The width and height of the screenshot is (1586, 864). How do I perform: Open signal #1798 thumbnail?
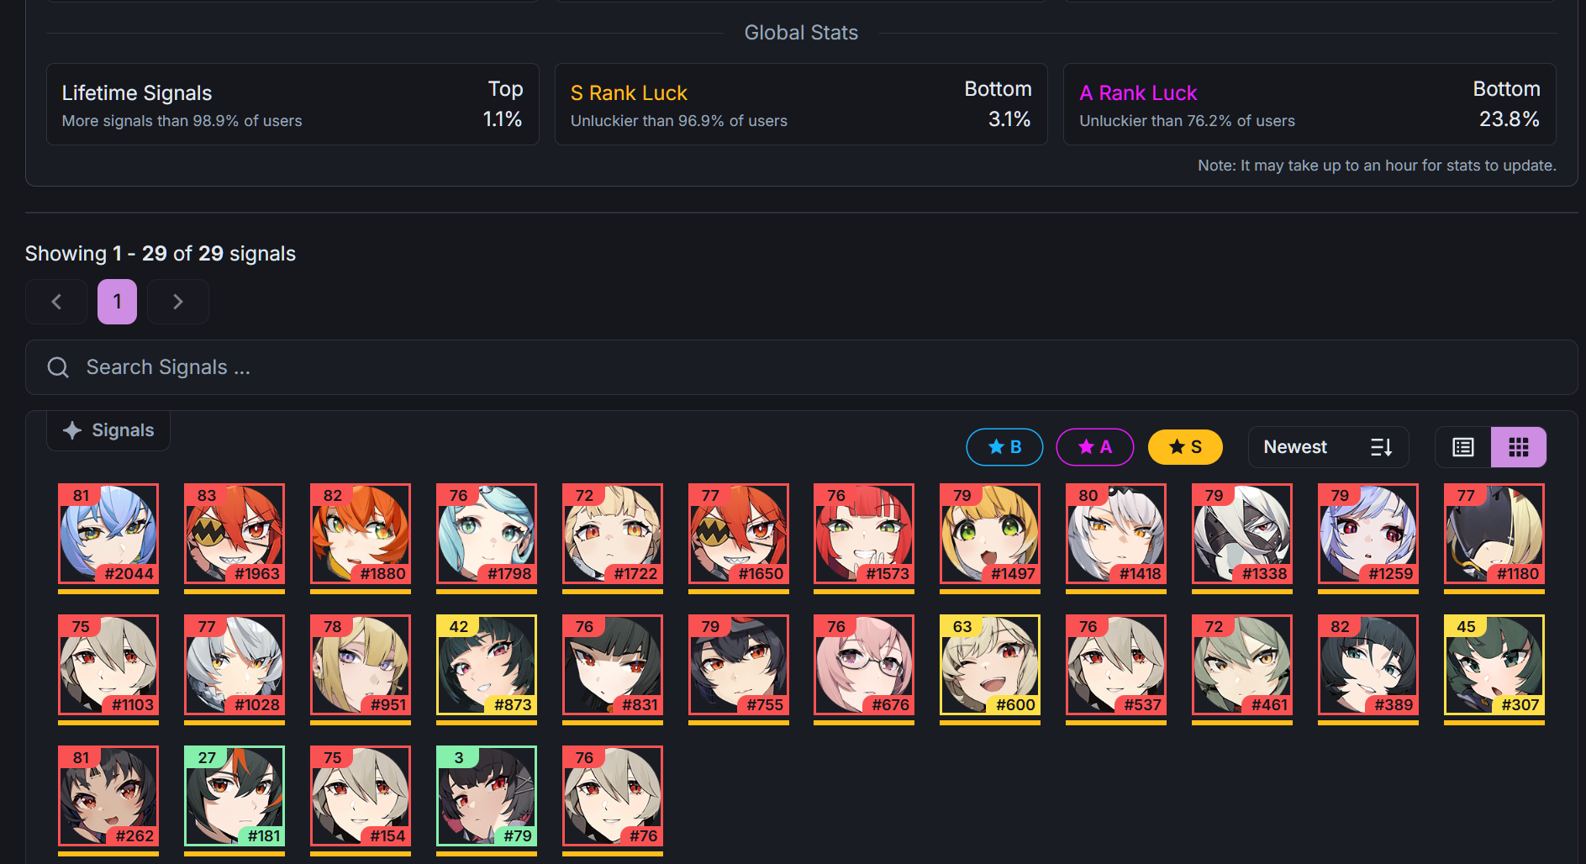487,534
